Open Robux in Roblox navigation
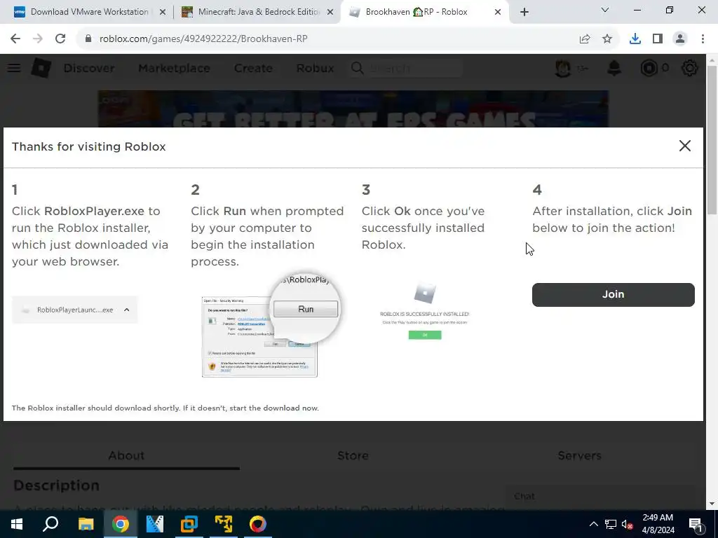 point(315,68)
